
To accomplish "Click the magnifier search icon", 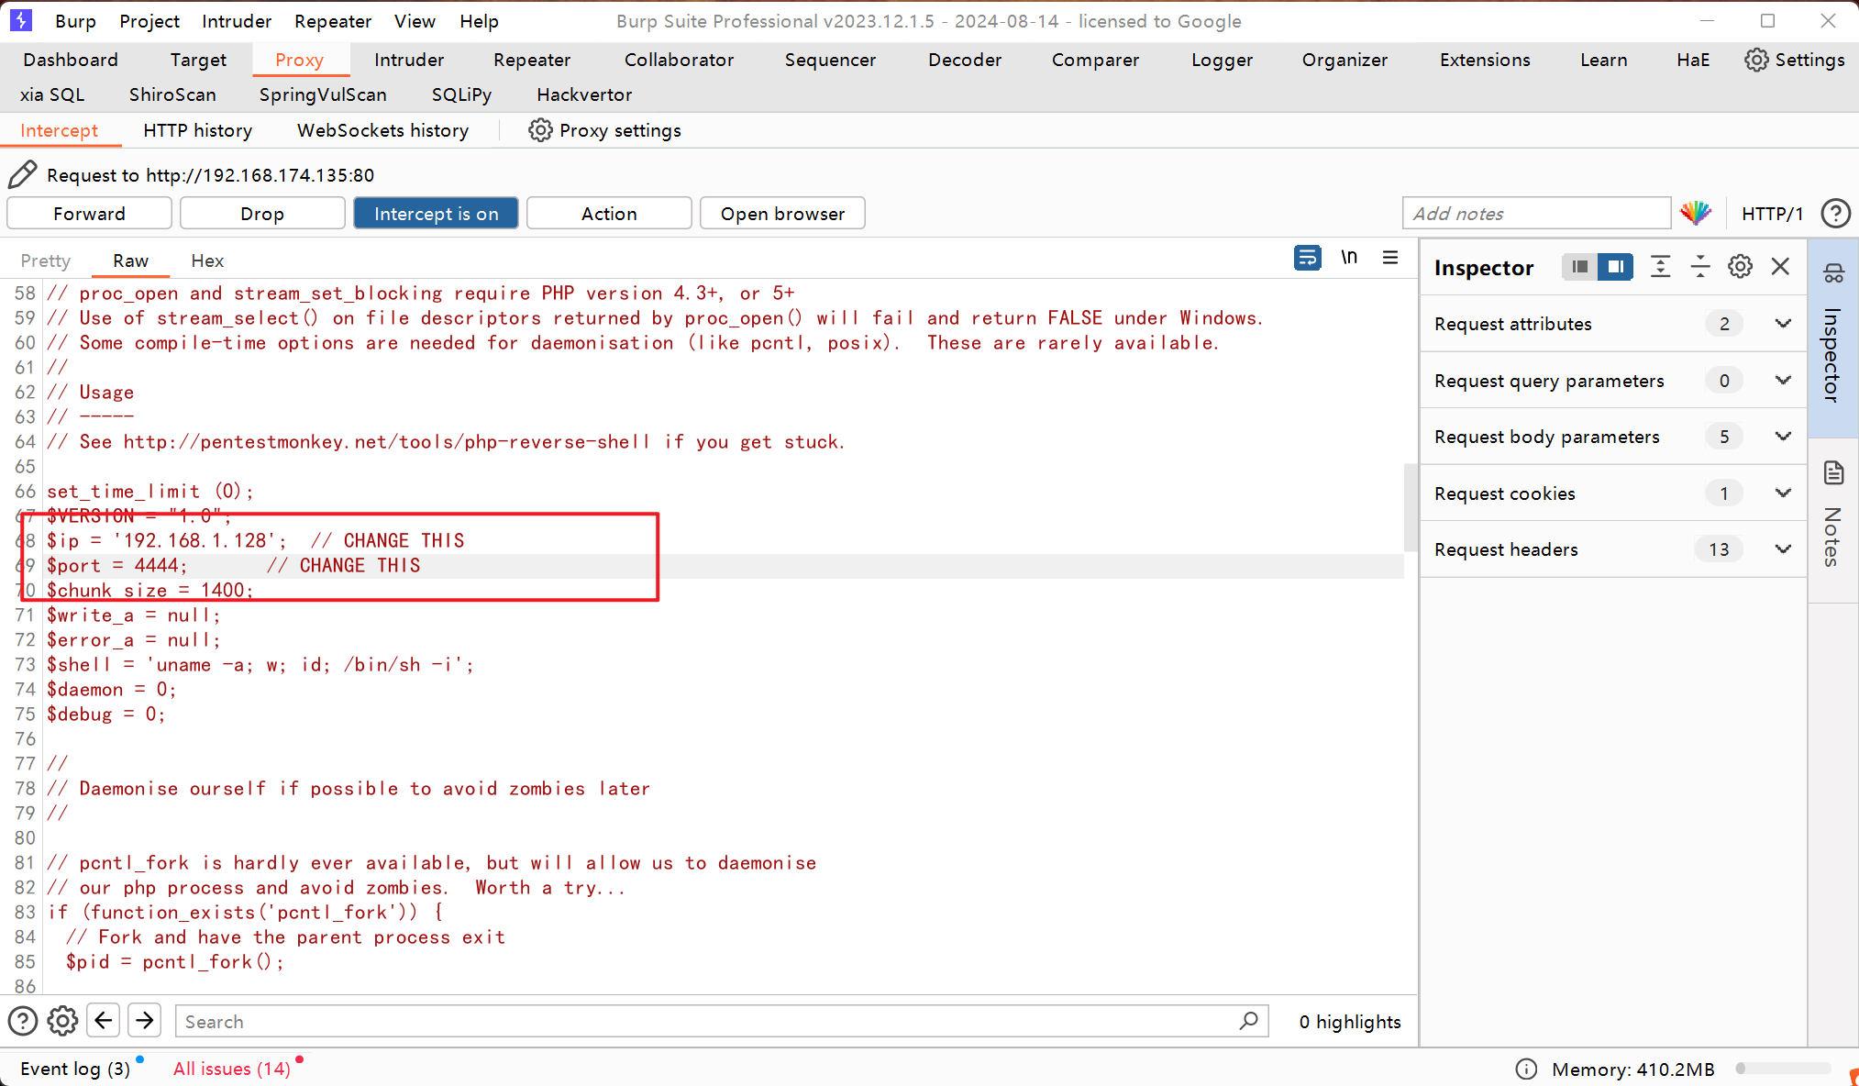I will (1248, 1021).
